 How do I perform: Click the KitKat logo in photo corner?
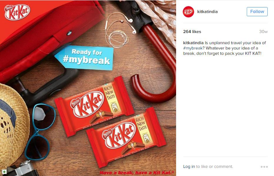(x=17, y=12)
